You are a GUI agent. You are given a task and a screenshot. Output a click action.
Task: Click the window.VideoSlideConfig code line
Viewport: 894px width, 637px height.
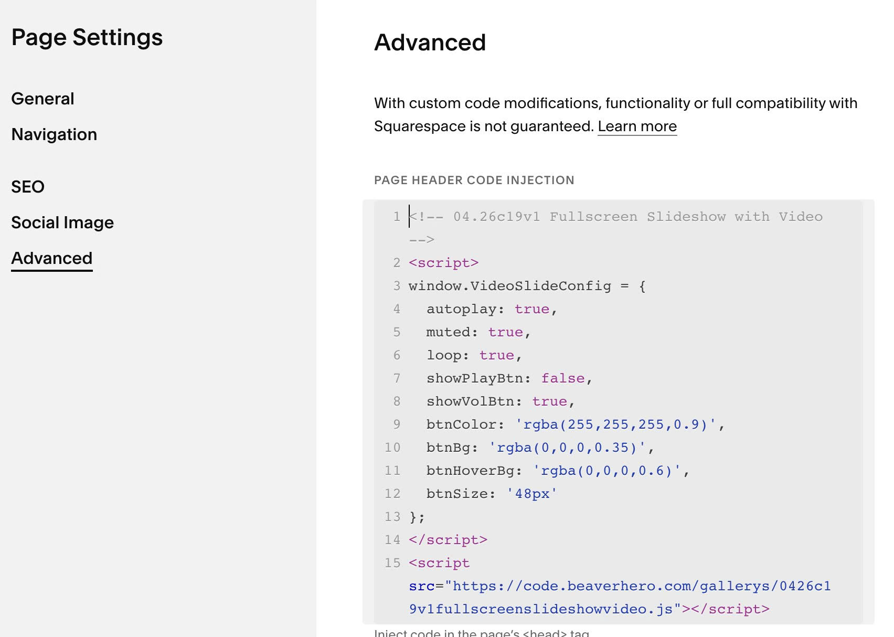click(x=527, y=286)
